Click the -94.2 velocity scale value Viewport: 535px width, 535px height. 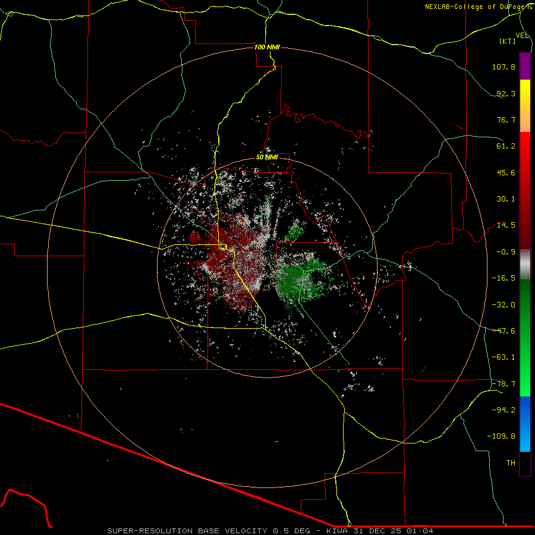click(x=503, y=410)
